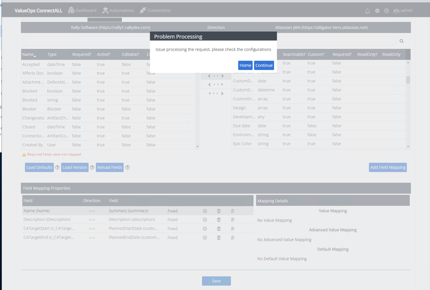Go to the Connections menu
Viewport: 430px width, 290px height.
coord(155,10)
